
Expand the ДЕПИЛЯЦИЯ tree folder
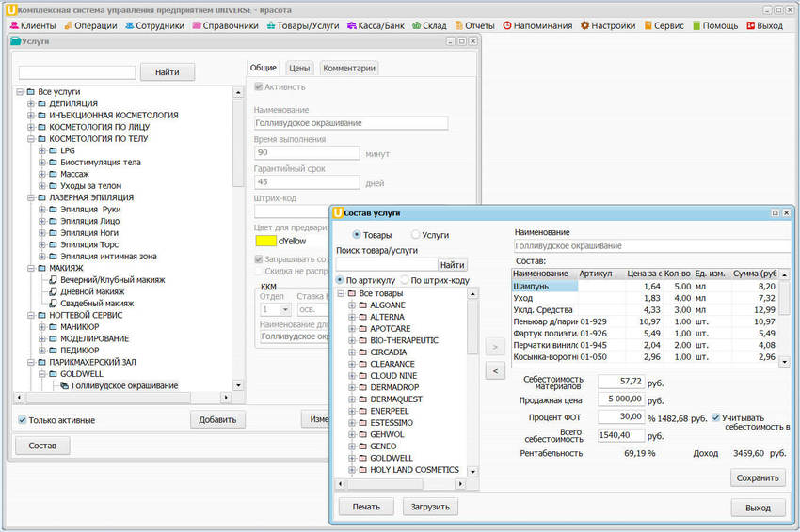[31, 103]
